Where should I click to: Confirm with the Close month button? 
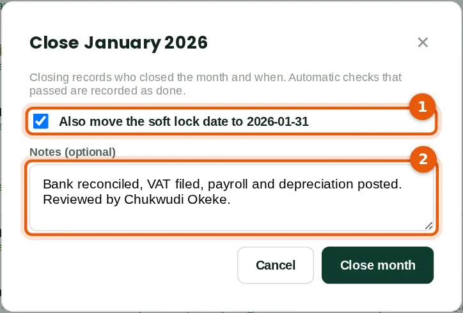(x=378, y=265)
